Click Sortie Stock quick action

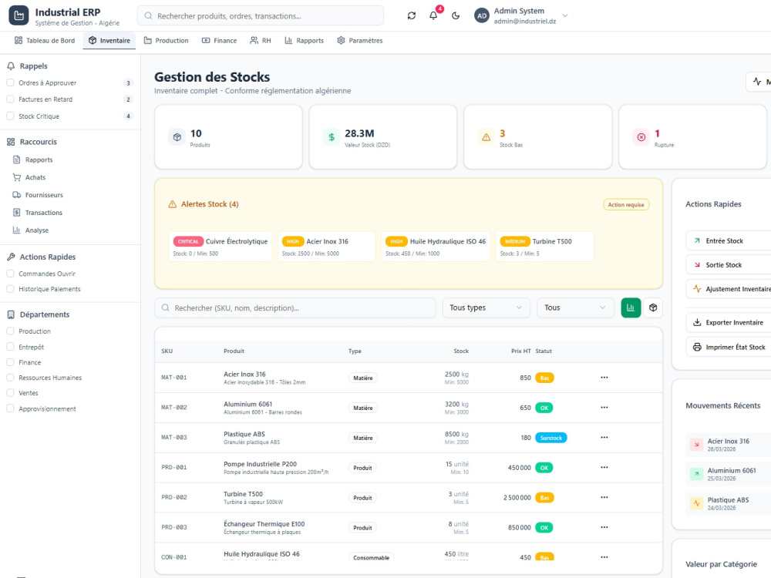[x=729, y=265]
